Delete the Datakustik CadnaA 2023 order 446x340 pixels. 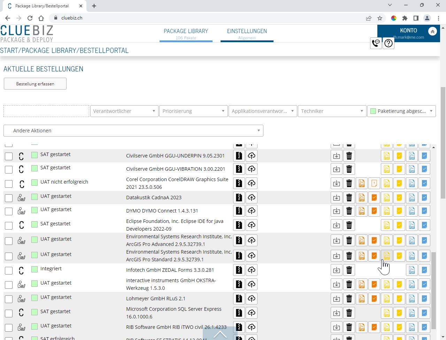[x=349, y=198]
